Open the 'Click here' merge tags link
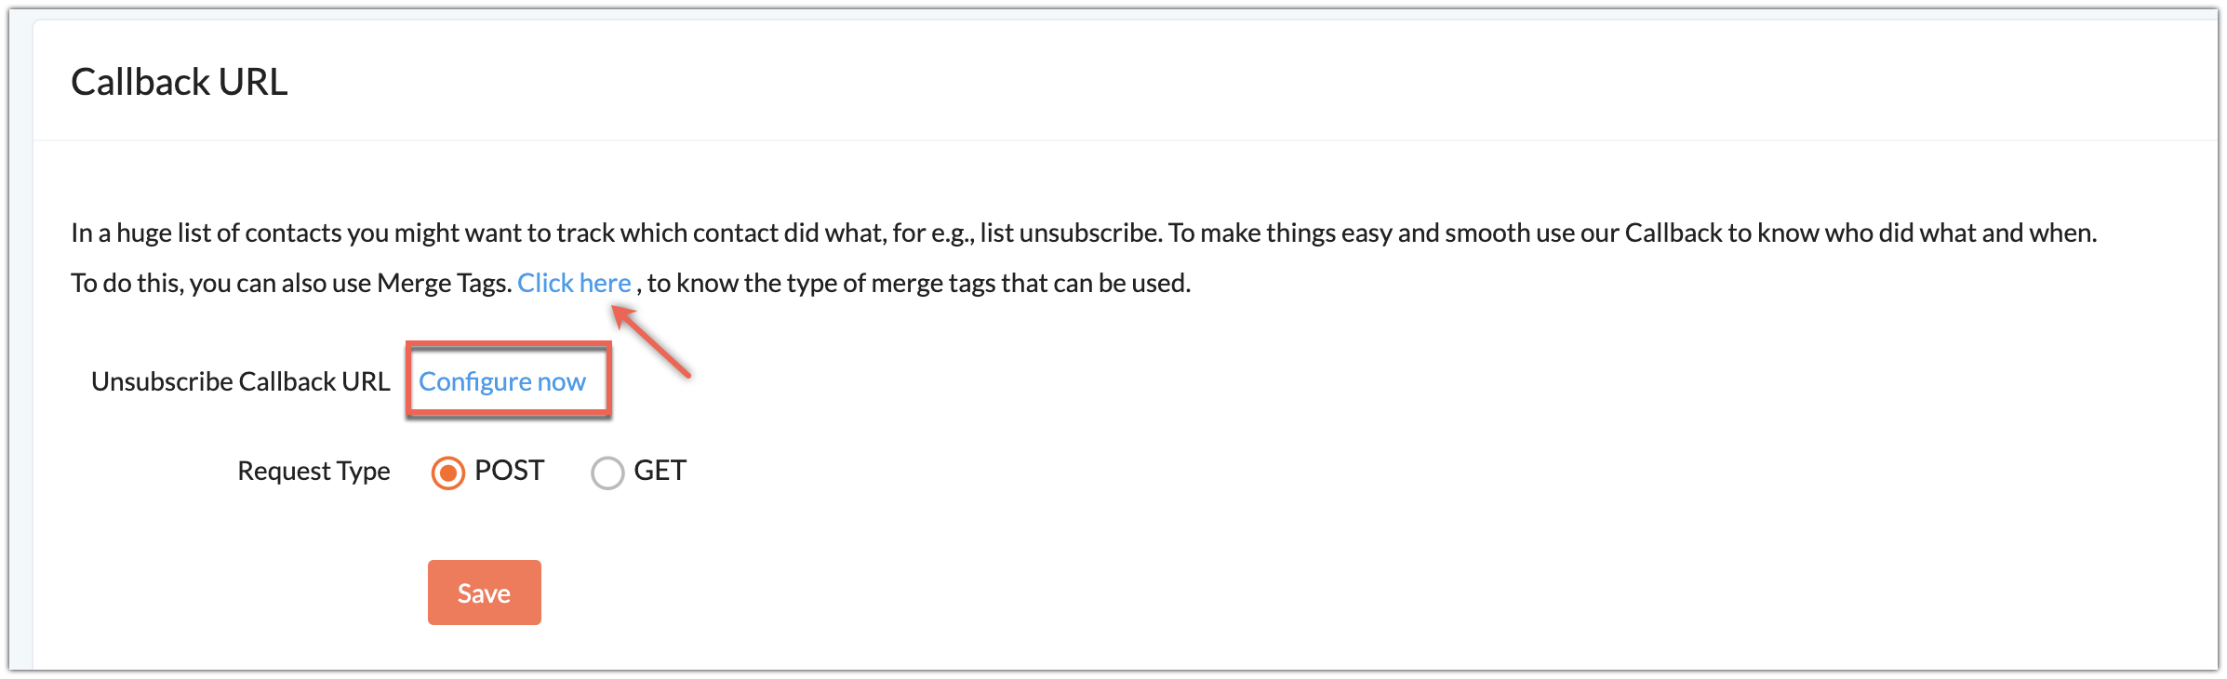The height and width of the screenshot is (679, 2227). 574,283
